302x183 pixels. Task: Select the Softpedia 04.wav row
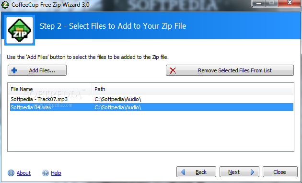(151, 107)
